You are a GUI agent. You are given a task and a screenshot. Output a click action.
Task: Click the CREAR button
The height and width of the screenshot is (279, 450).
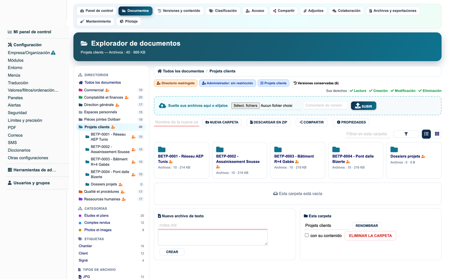[x=172, y=252]
